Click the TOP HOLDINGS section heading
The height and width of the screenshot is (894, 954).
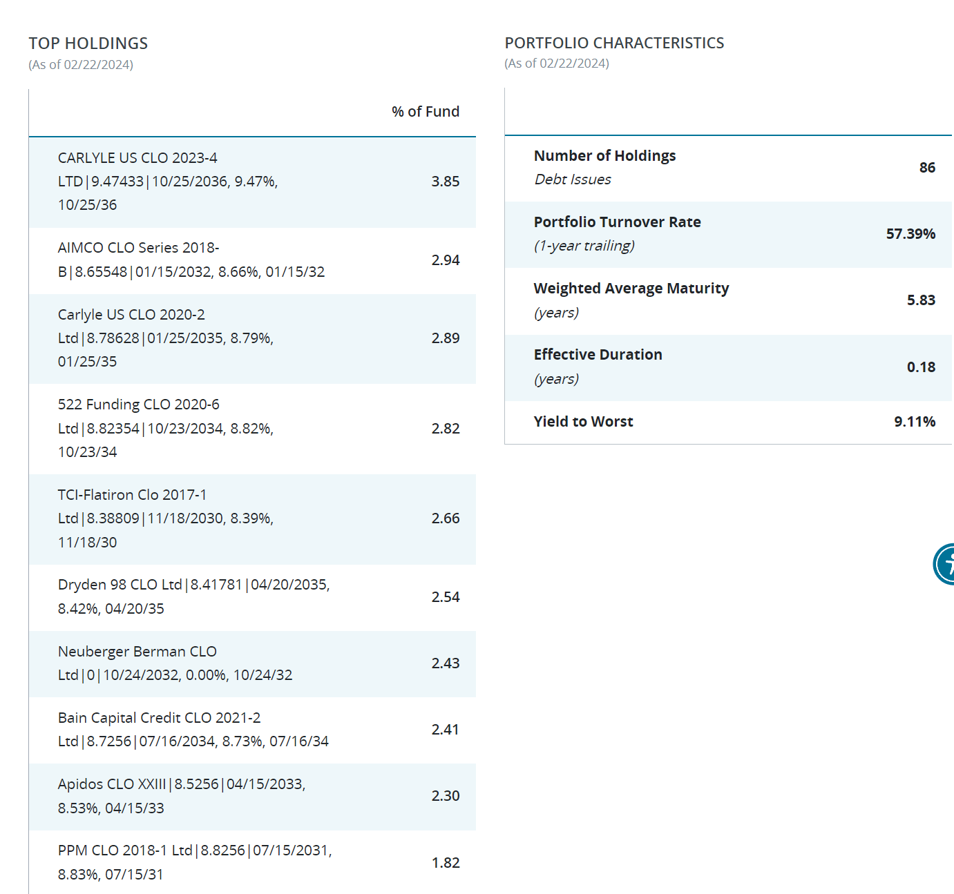click(x=88, y=43)
